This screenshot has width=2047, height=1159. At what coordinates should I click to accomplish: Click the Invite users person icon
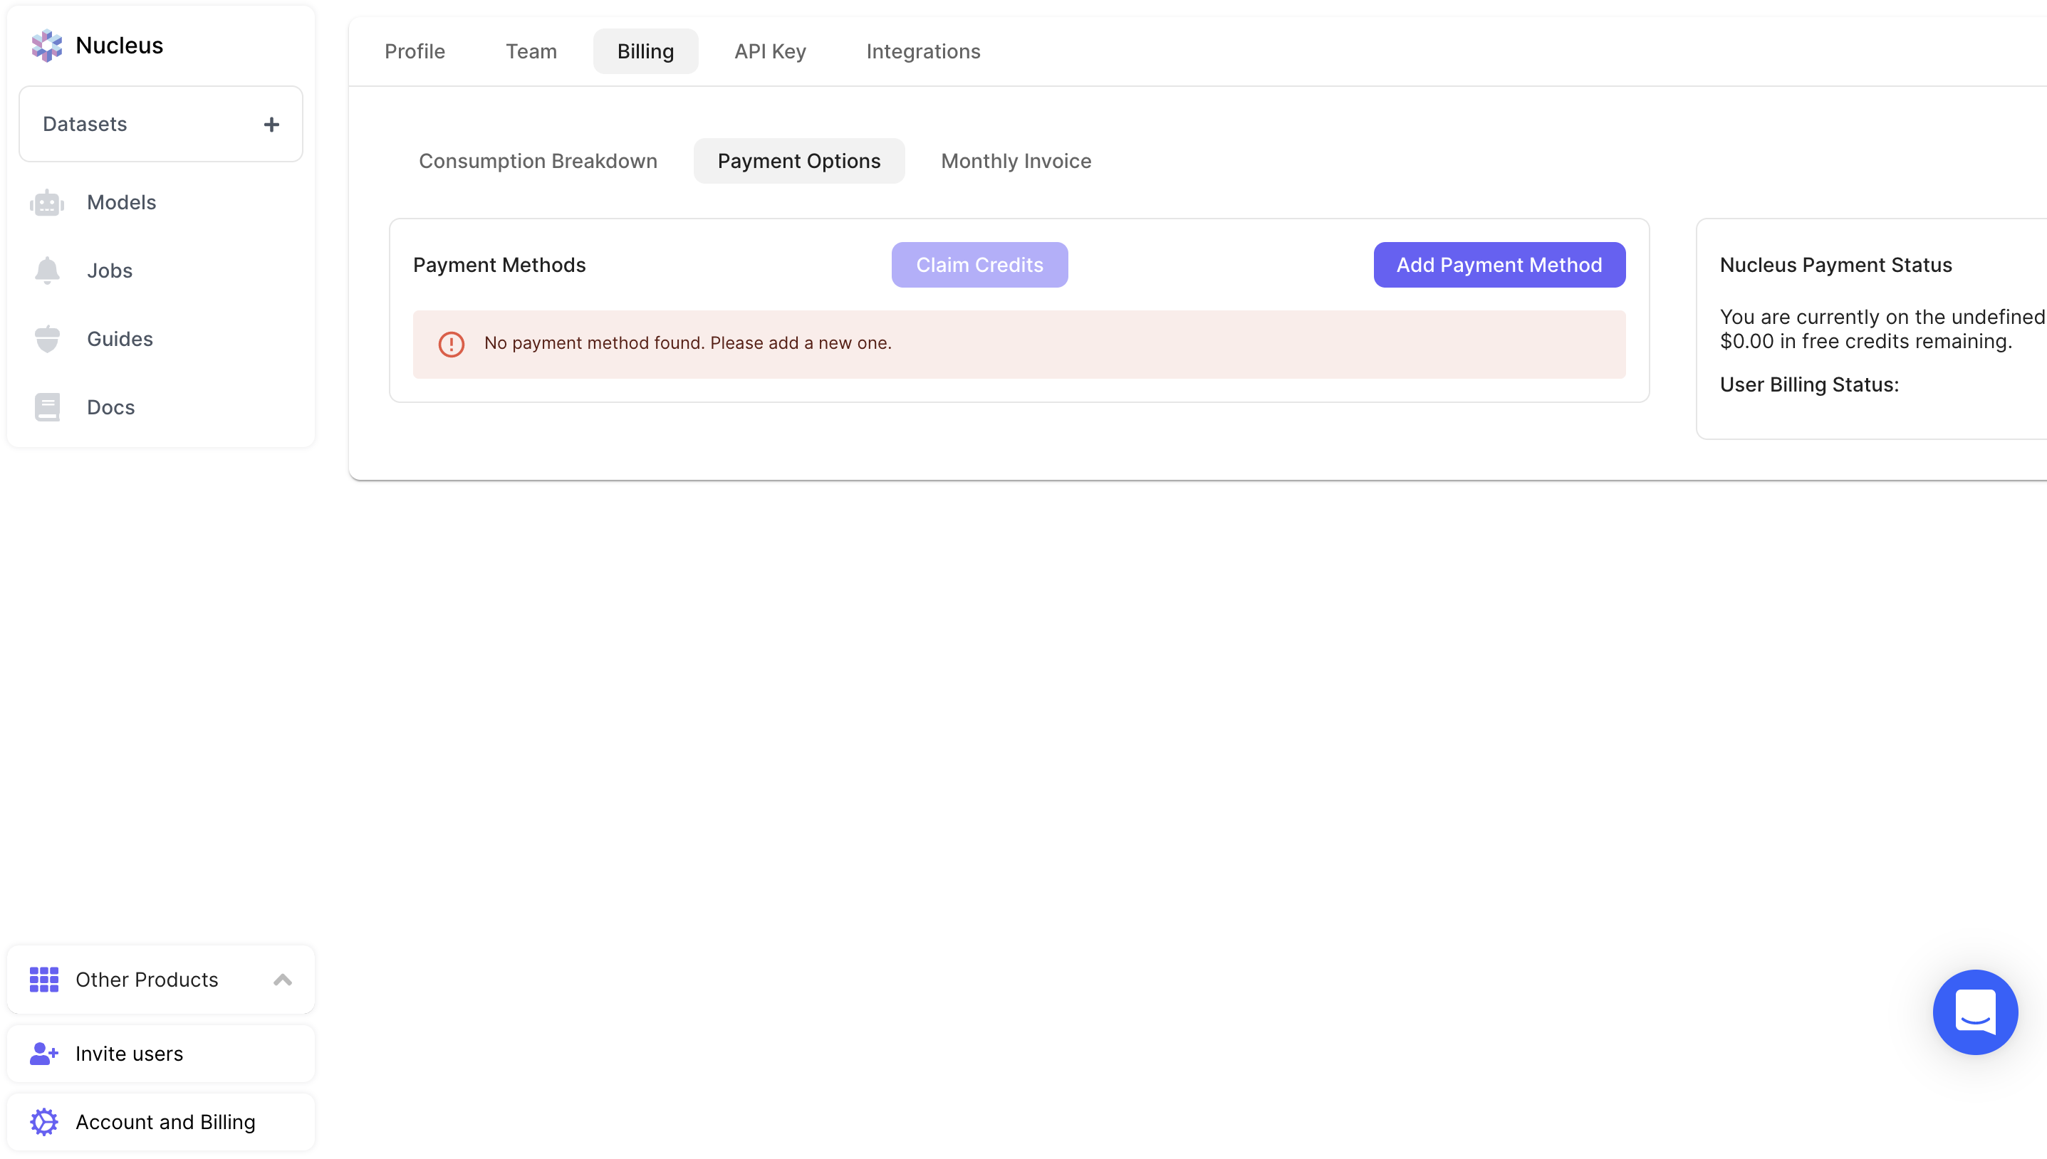tap(43, 1054)
